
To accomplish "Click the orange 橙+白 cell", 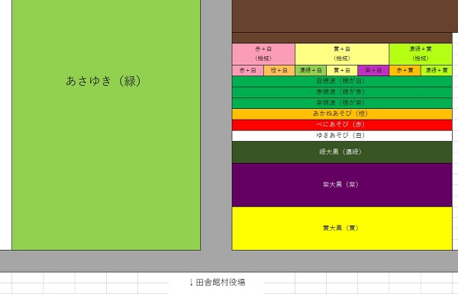I will (x=279, y=71).
